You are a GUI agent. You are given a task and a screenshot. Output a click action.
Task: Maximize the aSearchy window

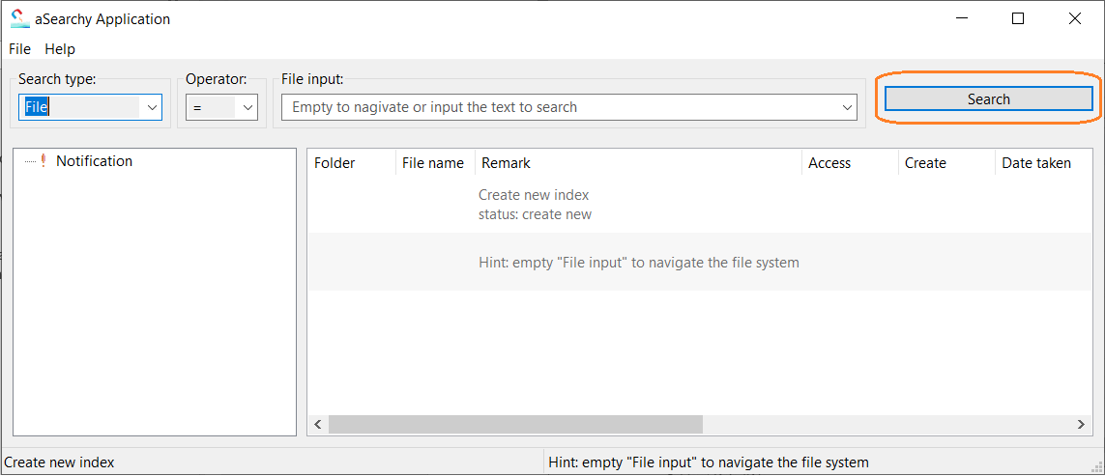coord(1018,19)
